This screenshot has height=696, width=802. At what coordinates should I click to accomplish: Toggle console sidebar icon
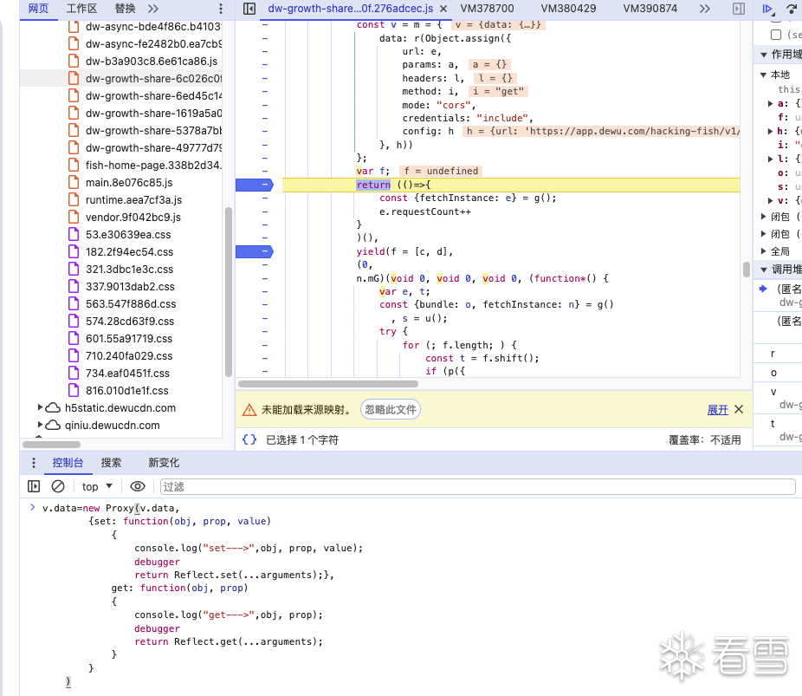(x=34, y=486)
